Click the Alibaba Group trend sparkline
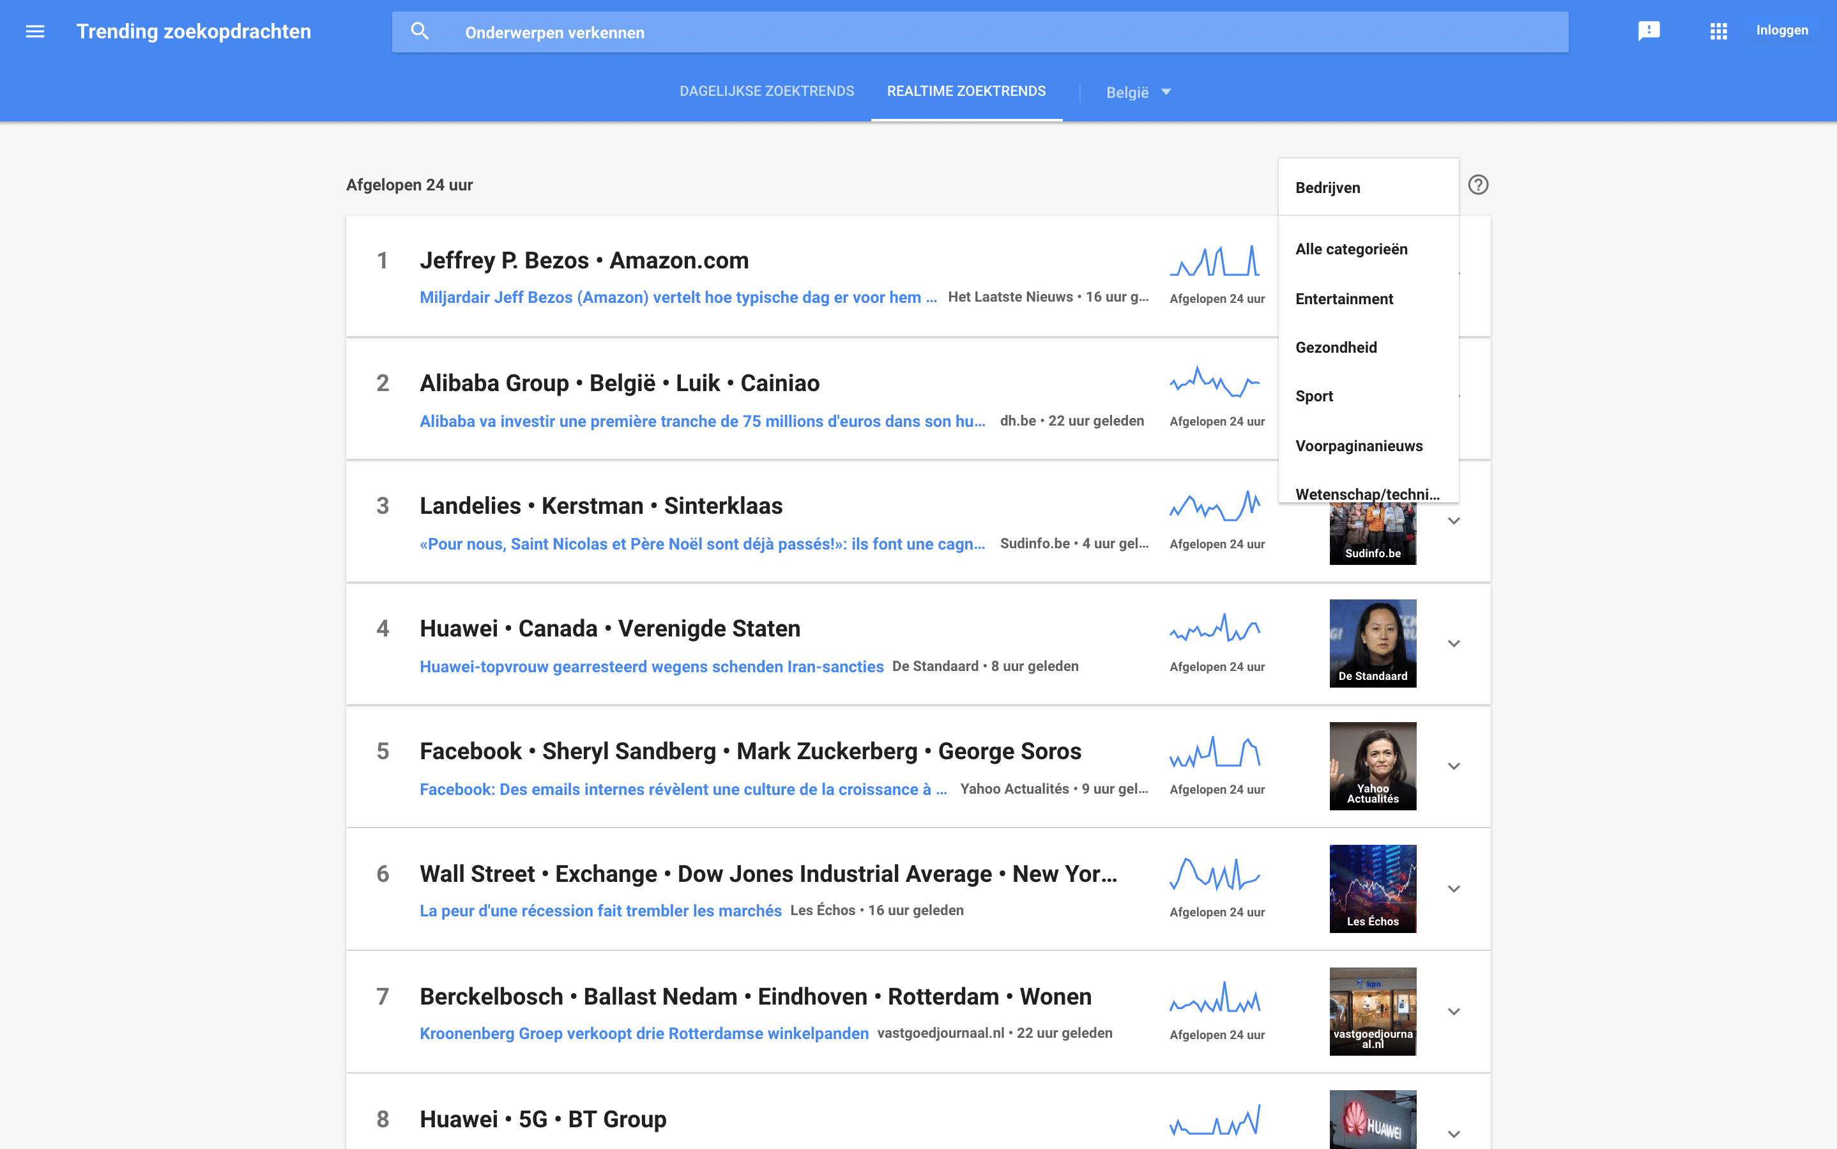The width and height of the screenshot is (1837, 1149). point(1215,382)
